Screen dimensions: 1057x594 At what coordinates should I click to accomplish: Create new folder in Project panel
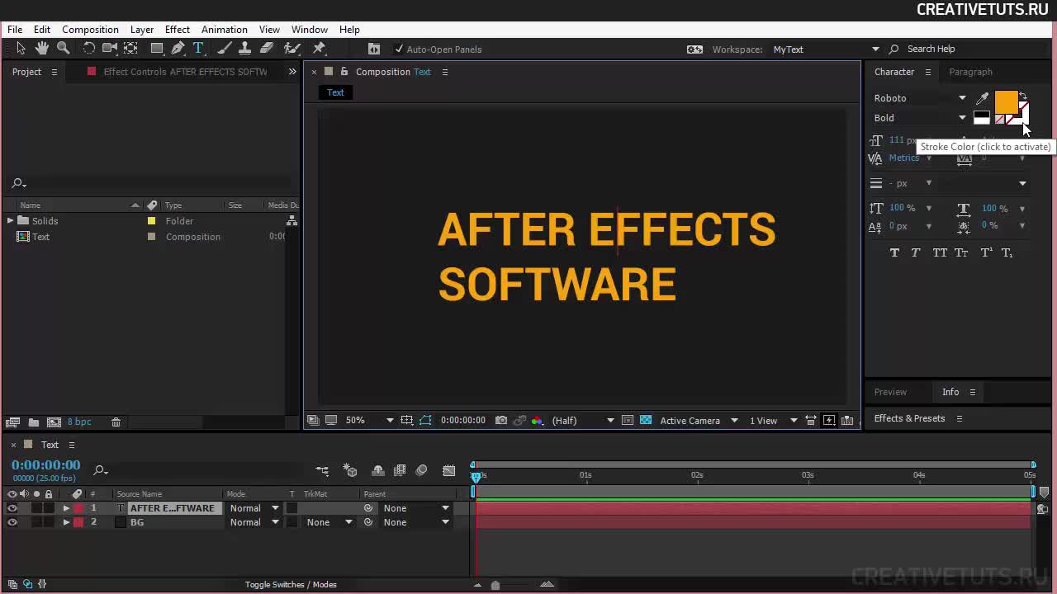point(34,422)
